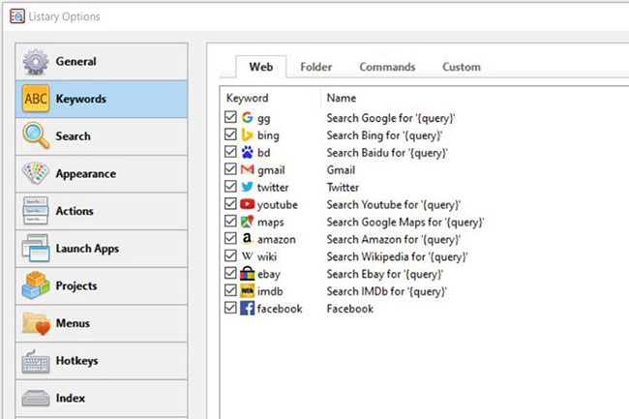The height and width of the screenshot is (419, 629).
Task: Click the Menus folder heart icon
Action: tap(36, 323)
